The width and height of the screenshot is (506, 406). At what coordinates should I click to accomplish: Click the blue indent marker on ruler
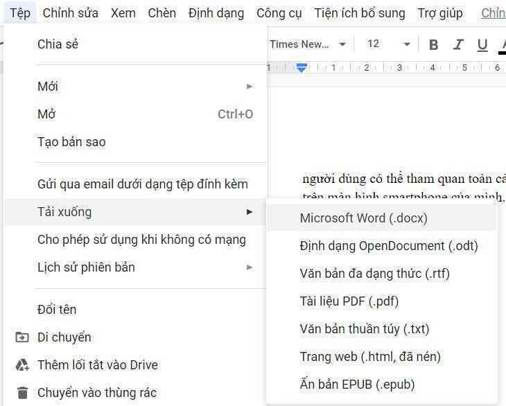(302, 68)
